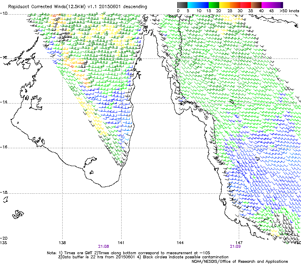Screen dimensions: 301x264
Task: Click the '135' longitude axis label
Action: 3,243
